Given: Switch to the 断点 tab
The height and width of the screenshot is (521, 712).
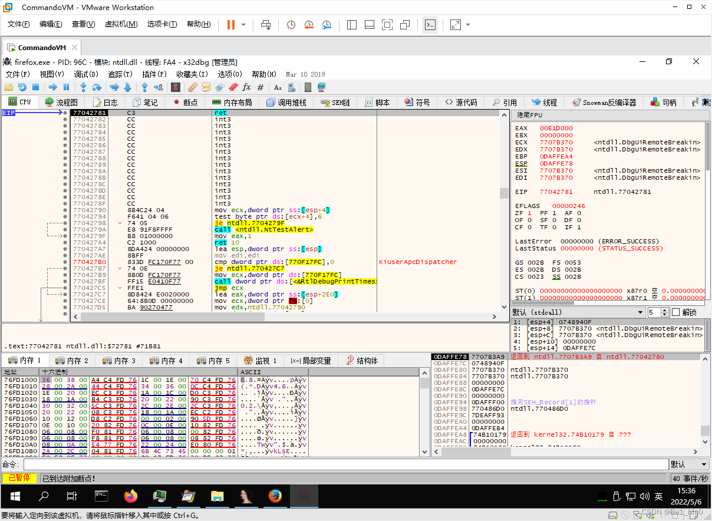Looking at the screenshot, I should coord(186,102).
